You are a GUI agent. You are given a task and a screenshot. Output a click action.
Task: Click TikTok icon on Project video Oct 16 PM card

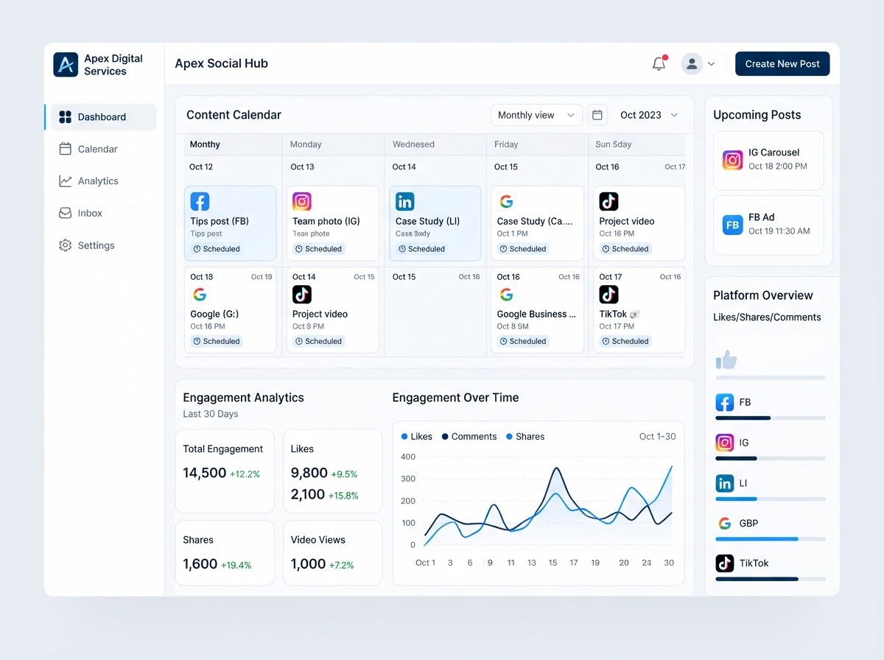[608, 201]
